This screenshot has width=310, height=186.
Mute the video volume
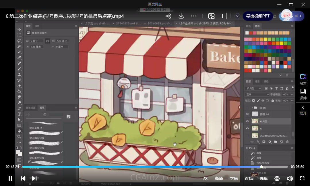click(290, 179)
